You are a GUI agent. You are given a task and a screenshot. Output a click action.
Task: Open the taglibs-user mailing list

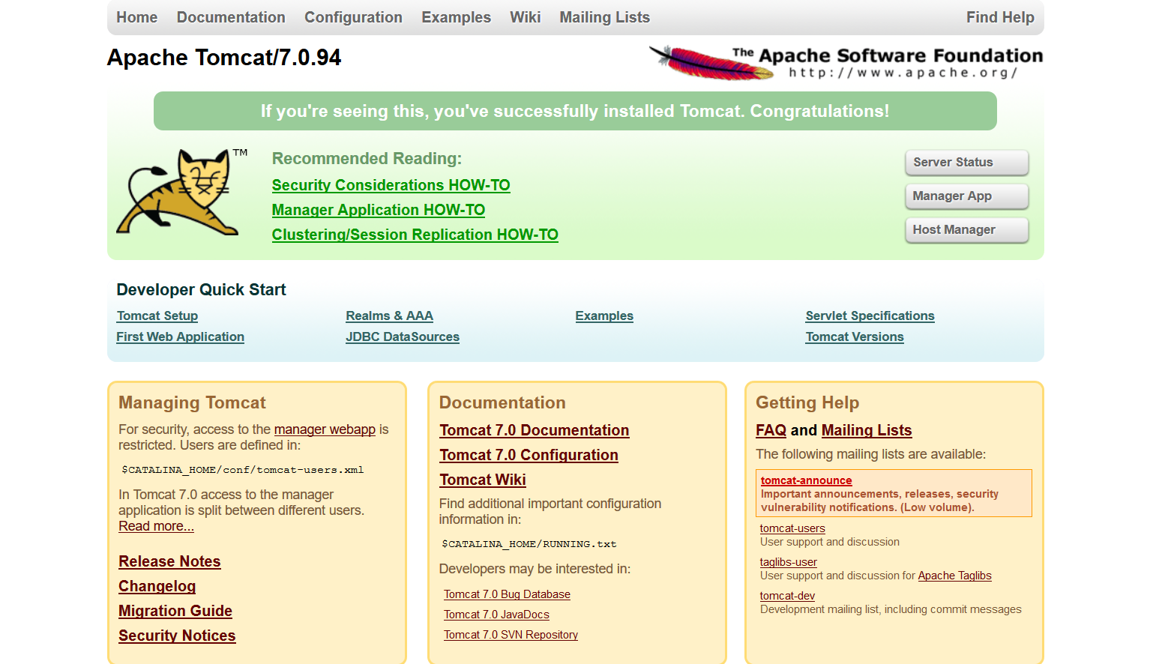(788, 562)
